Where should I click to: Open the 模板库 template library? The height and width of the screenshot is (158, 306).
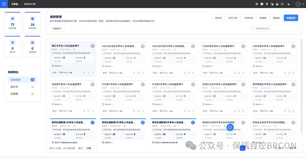click(x=277, y=18)
